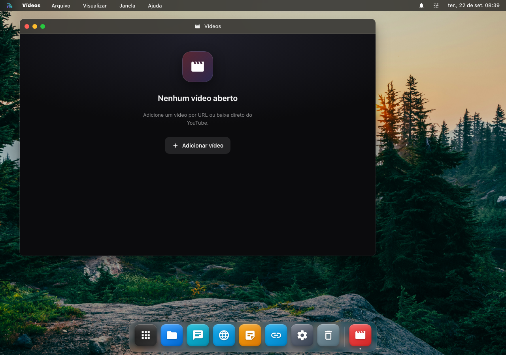Open control center sliders icon
The width and height of the screenshot is (506, 355).
(x=436, y=6)
